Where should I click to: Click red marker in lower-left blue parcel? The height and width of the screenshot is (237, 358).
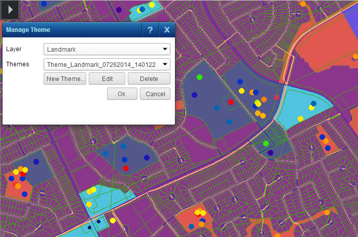(126, 168)
